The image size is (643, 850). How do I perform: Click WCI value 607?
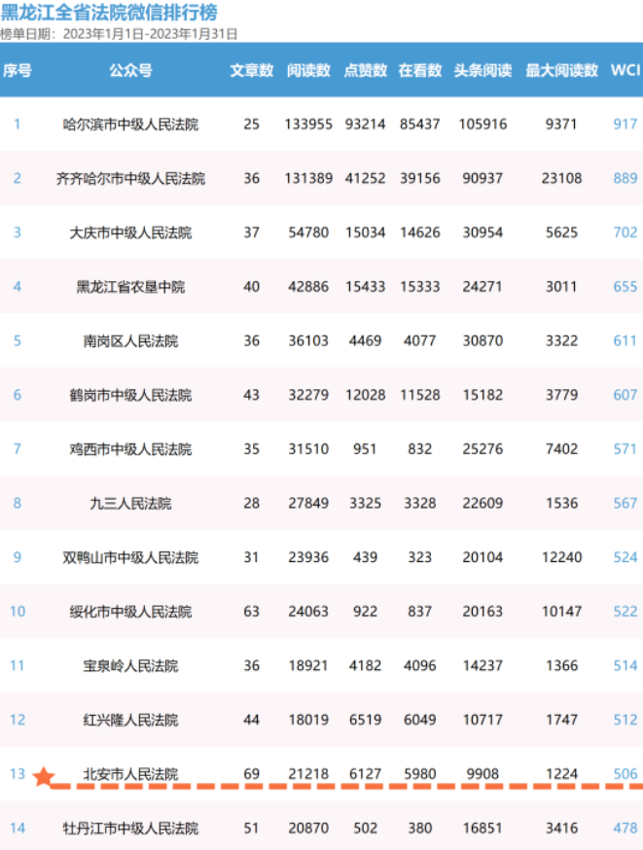coord(625,395)
